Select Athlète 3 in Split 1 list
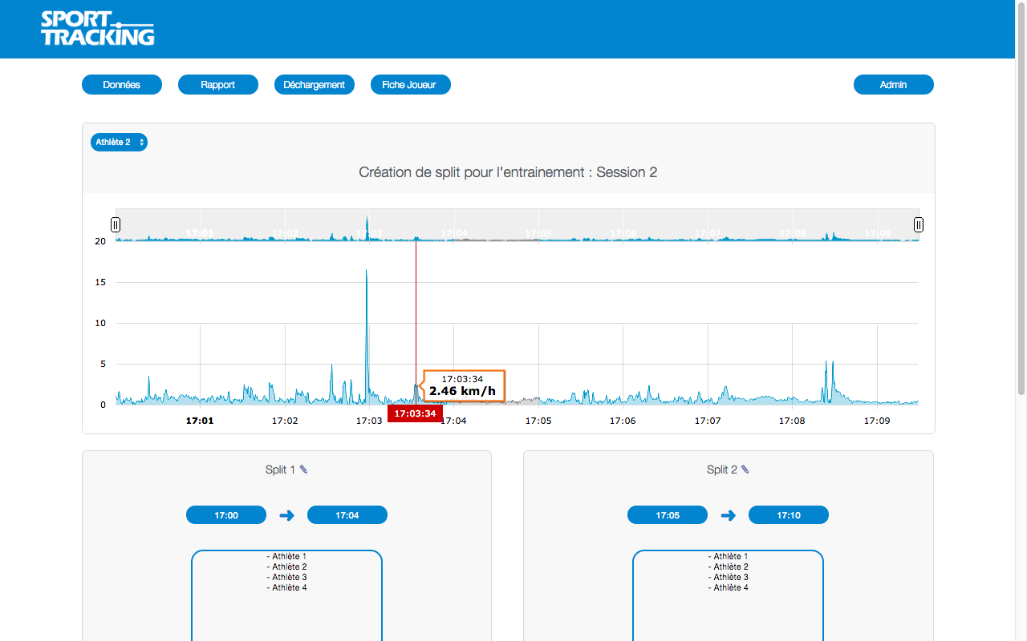The width and height of the screenshot is (1027, 641). click(x=286, y=577)
